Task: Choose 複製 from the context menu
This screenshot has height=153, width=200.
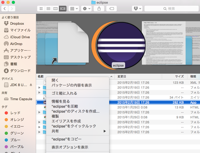Action: click(x=77, y=116)
